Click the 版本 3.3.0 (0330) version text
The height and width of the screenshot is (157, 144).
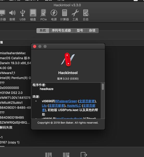(x=68, y=78)
